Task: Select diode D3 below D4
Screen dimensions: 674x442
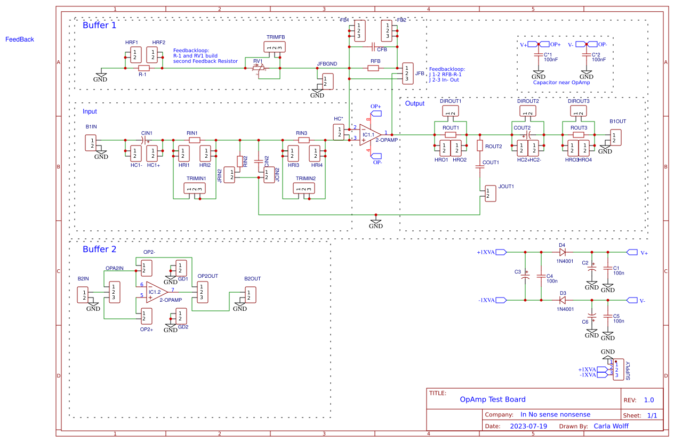Action: click(x=563, y=300)
